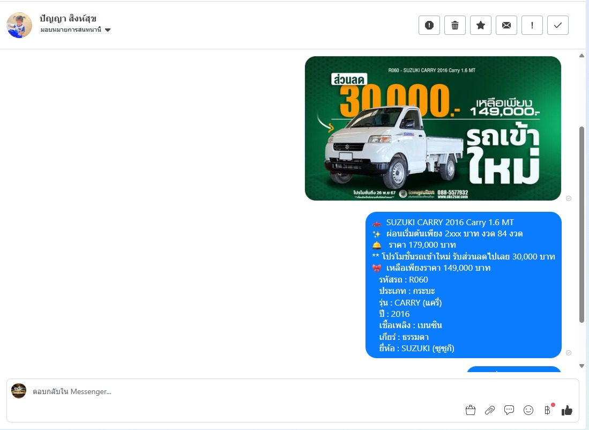The width and height of the screenshot is (589, 430).
Task: Click message line 'รุ่น : CARRY (แครี่)'
Action: (x=410, y=302)
